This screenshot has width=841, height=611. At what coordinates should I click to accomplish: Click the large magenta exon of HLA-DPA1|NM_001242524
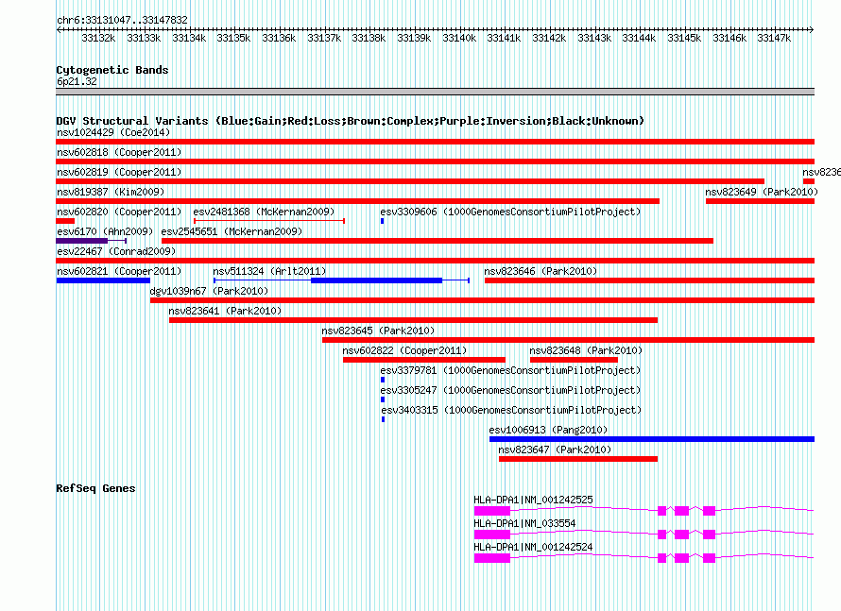pyautogui.click(x=491, y=558)
